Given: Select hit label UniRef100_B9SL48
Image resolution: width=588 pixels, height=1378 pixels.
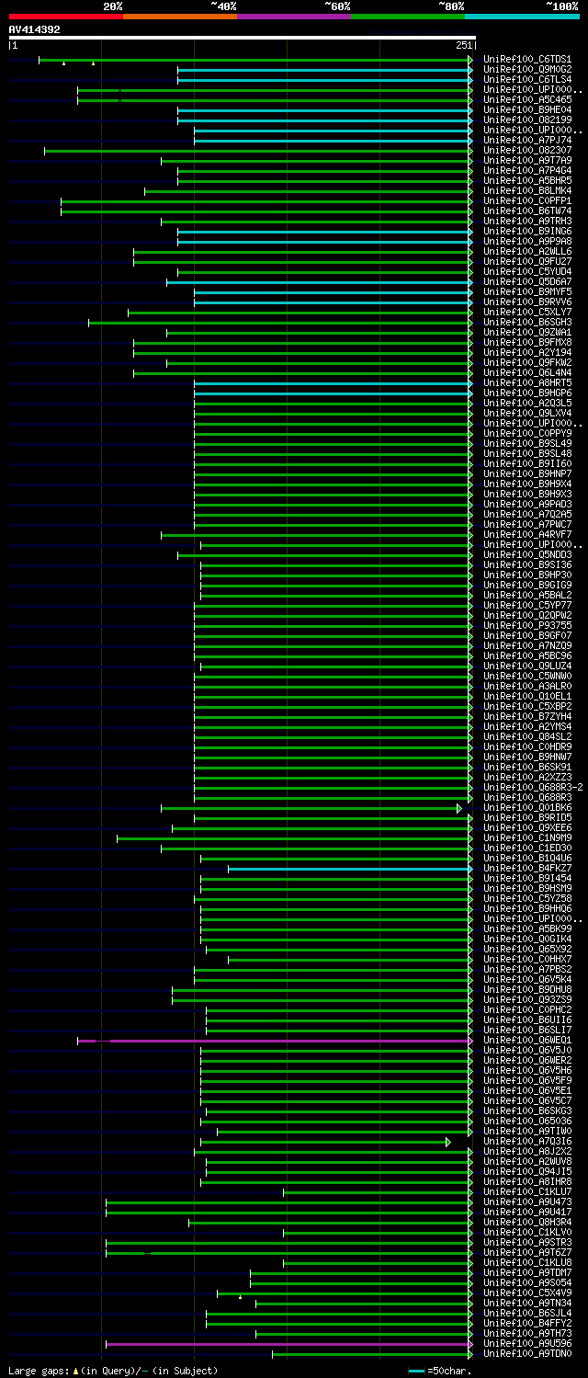Looking at the screenshot, I should (527, 454).
